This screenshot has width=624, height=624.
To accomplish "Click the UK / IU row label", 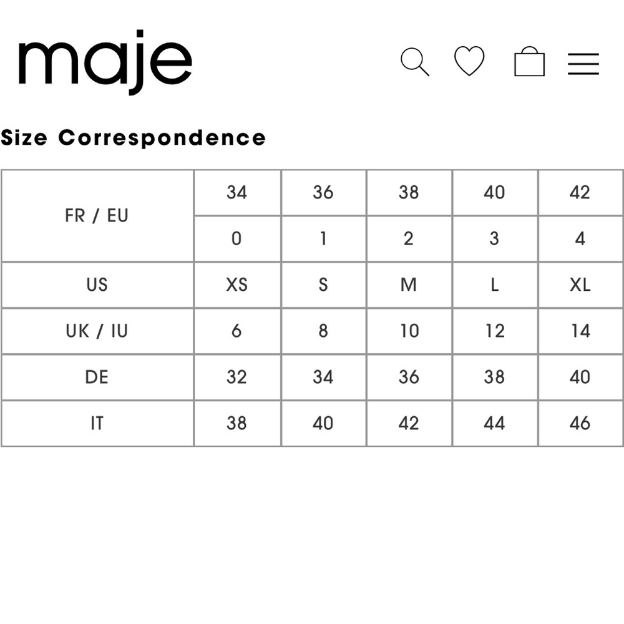I will point(97,331).
